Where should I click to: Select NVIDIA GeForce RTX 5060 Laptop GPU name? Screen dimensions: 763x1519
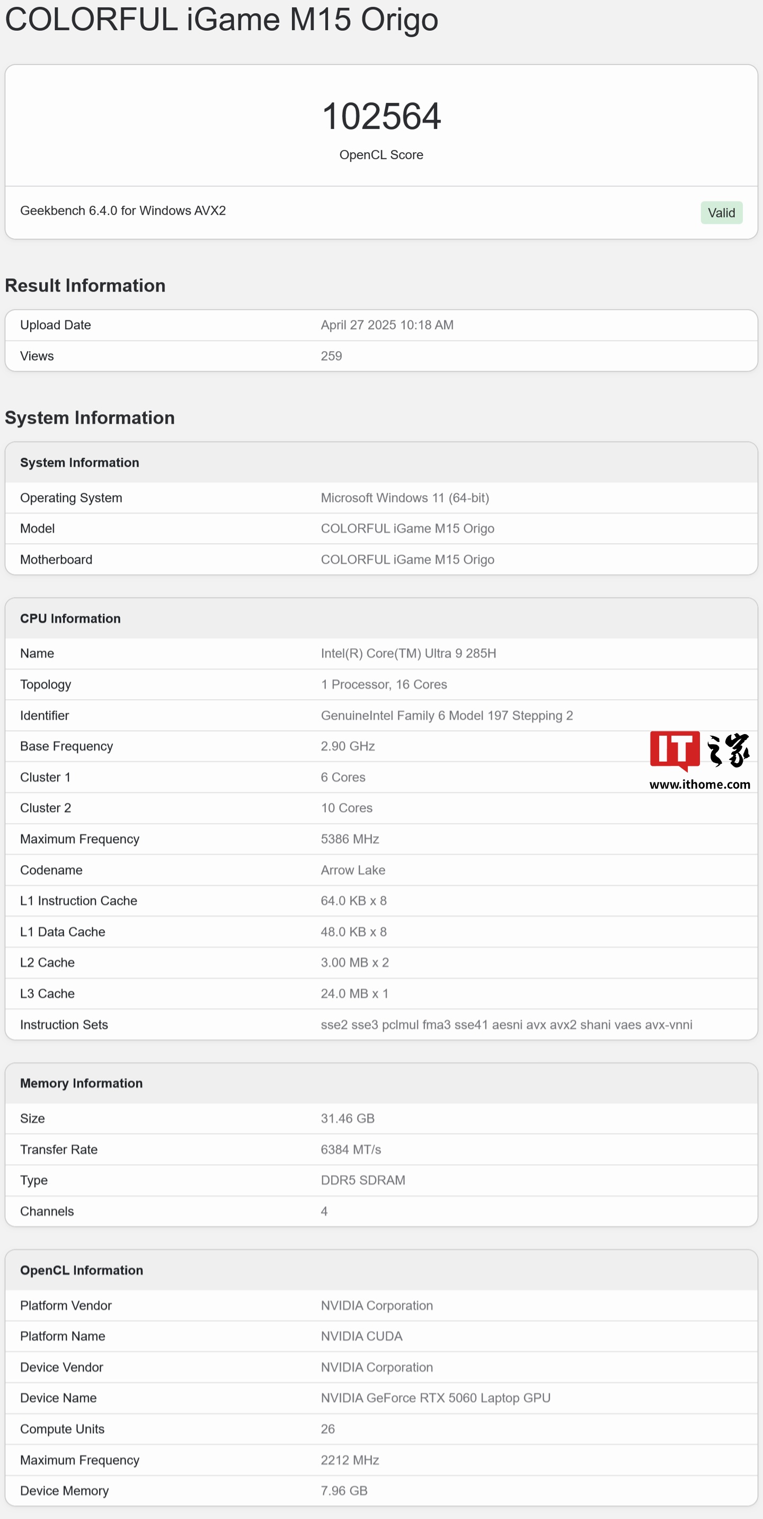[436, 1398]
